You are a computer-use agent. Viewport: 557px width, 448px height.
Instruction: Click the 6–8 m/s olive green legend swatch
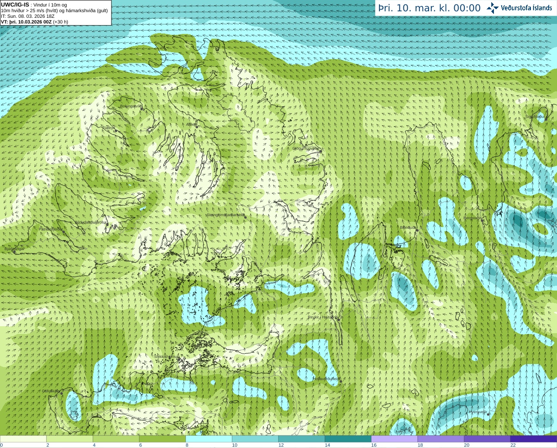click(x=162, y=439)
